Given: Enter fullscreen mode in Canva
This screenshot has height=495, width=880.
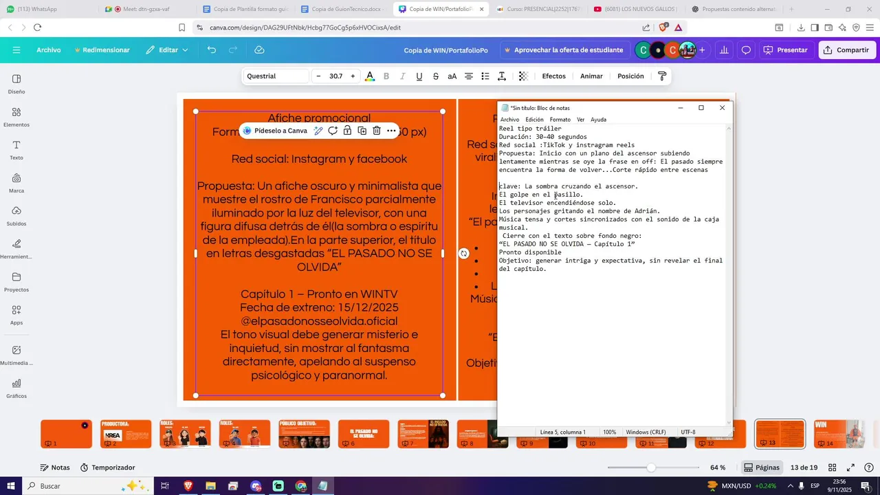Looking at the screenshot, I should 850,467.
